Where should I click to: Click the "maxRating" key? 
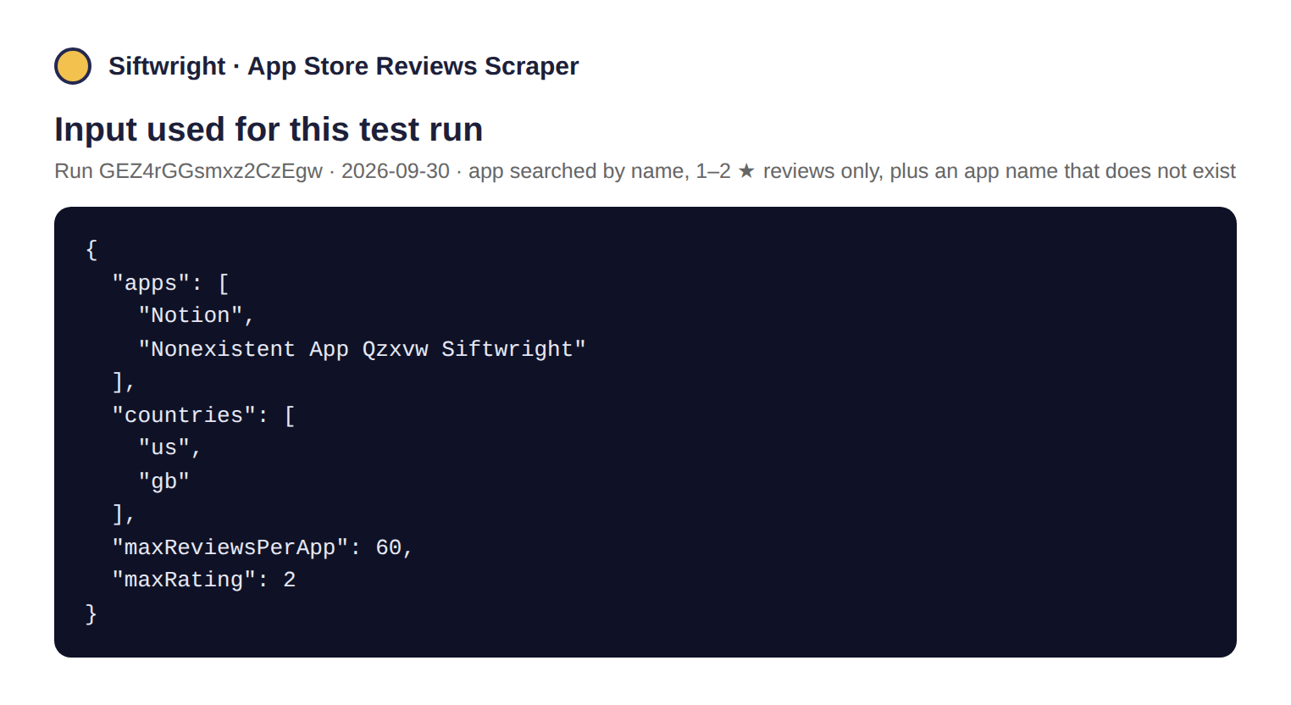pyautogui.click(x=184, y=580)
